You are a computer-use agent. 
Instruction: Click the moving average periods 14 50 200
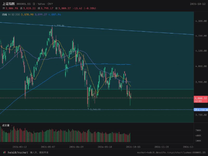pos(14,15)
